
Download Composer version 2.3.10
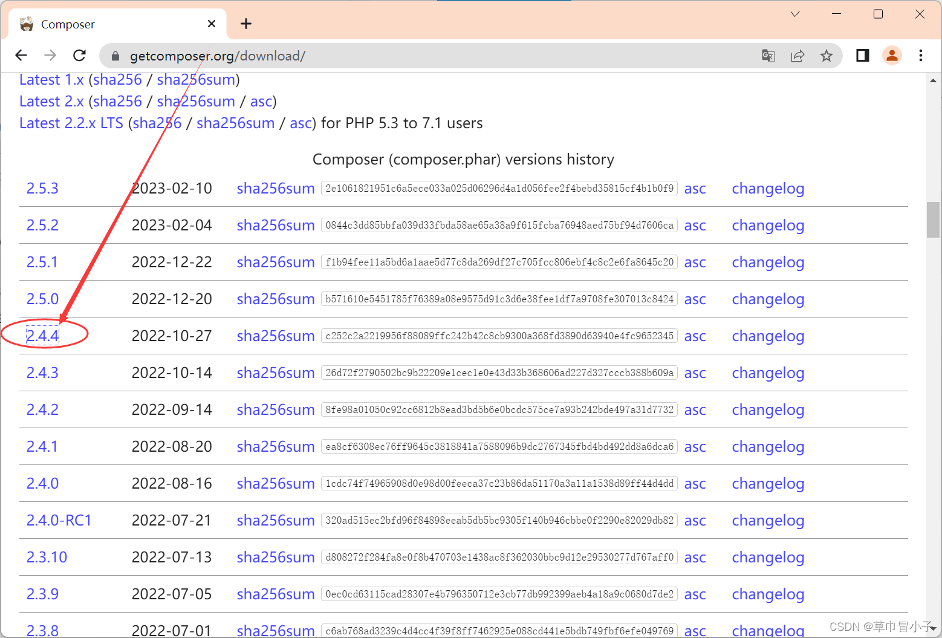click(47, 557)
